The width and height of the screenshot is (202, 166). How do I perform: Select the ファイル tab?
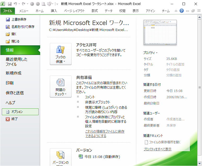point(8,11)
